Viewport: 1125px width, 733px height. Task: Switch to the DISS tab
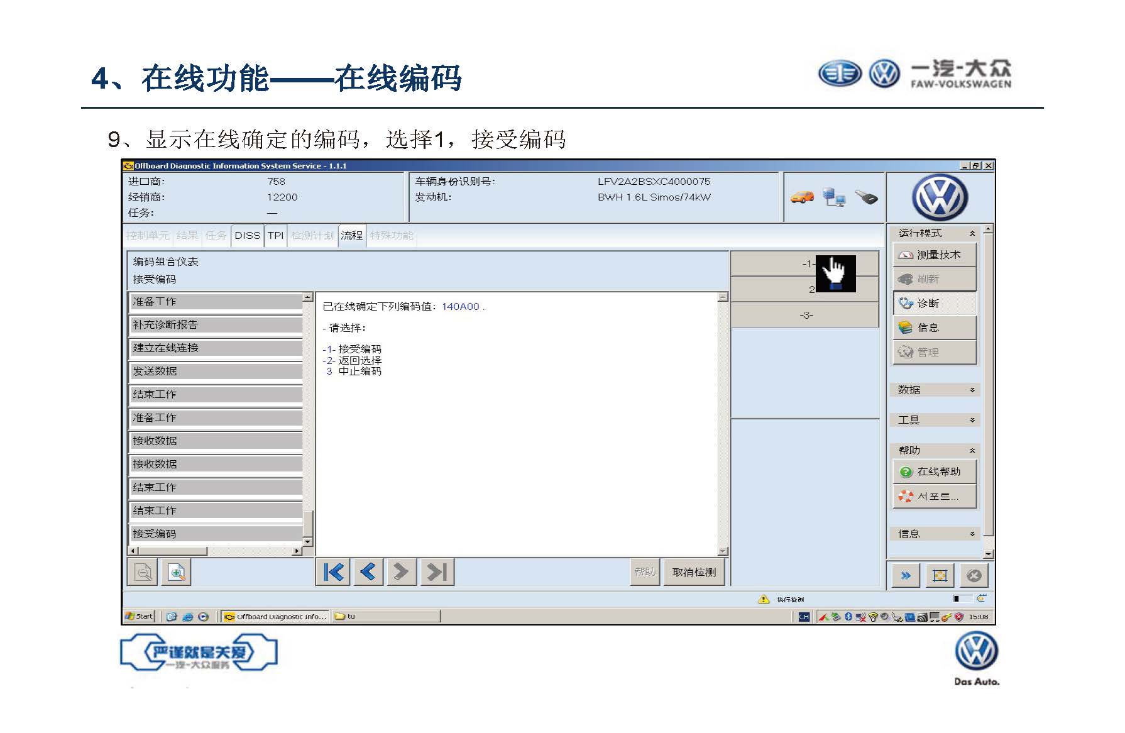coord(247,236)
